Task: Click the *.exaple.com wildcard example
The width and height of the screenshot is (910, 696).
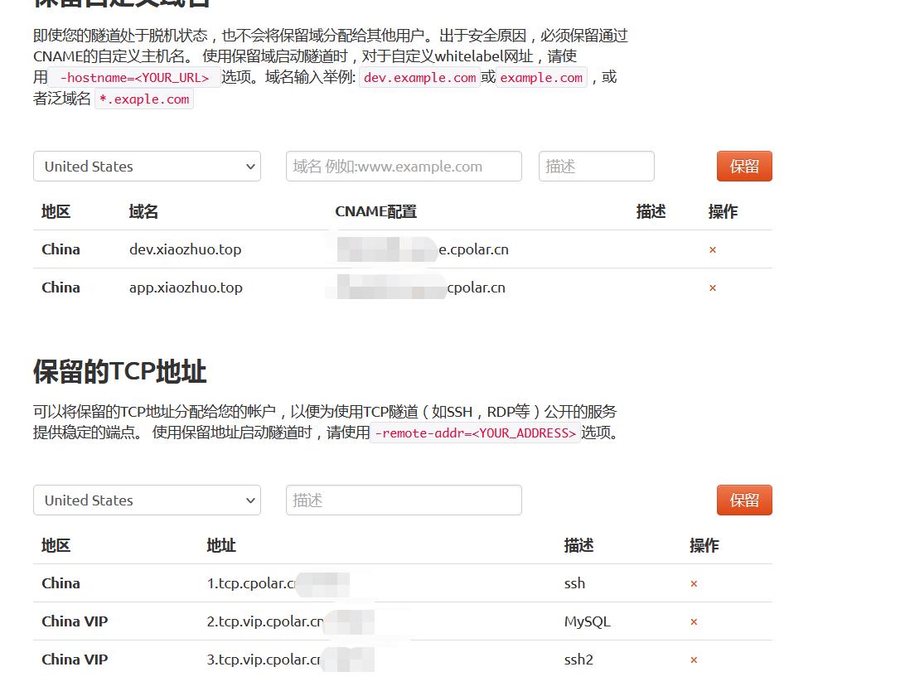Action: click(144, 99)
